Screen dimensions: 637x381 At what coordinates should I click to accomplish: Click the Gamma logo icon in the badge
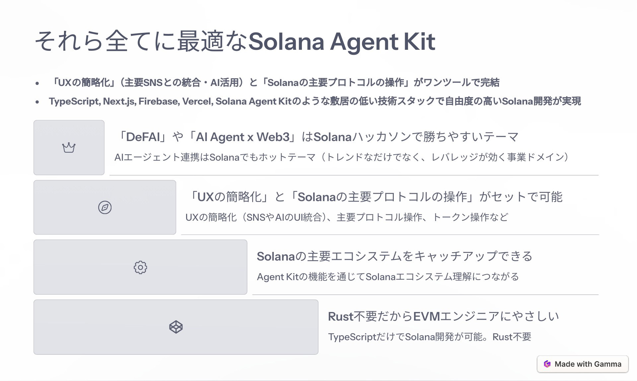click(x=547, y=364)
